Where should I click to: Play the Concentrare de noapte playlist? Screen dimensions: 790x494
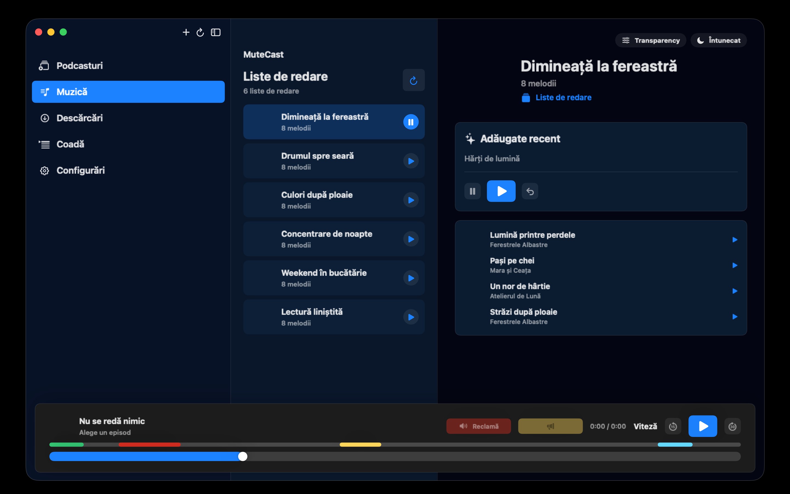tap(411, 239)
